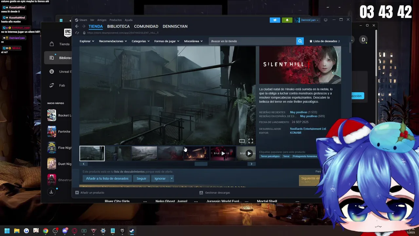Open Biblioteca in Epic Games sidebar

point(58,58)
